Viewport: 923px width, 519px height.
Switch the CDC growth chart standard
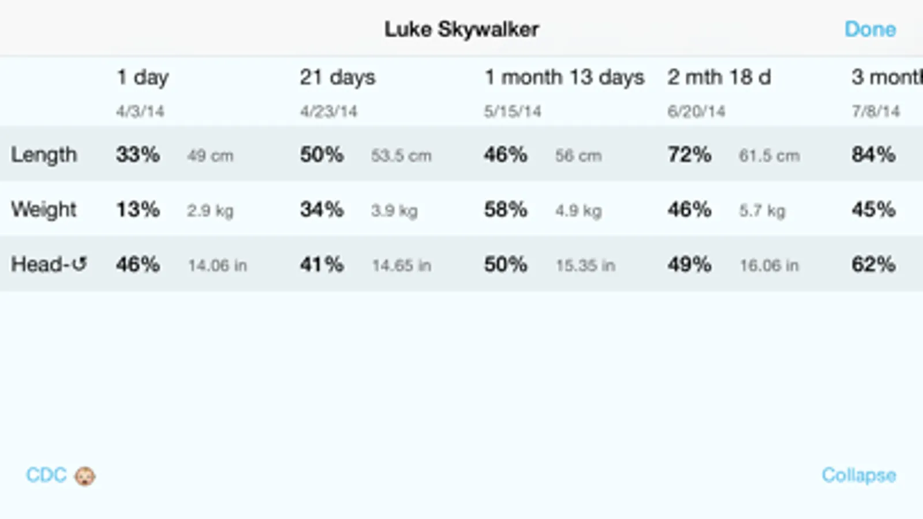46,475
